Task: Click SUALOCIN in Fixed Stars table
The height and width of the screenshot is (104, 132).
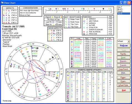Action: (93, 27)
